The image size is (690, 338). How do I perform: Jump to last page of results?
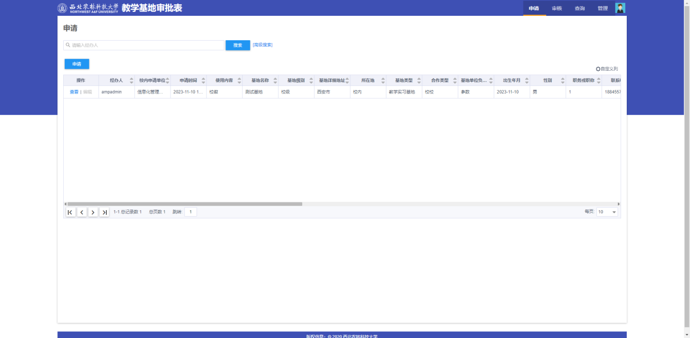[105, 212]
